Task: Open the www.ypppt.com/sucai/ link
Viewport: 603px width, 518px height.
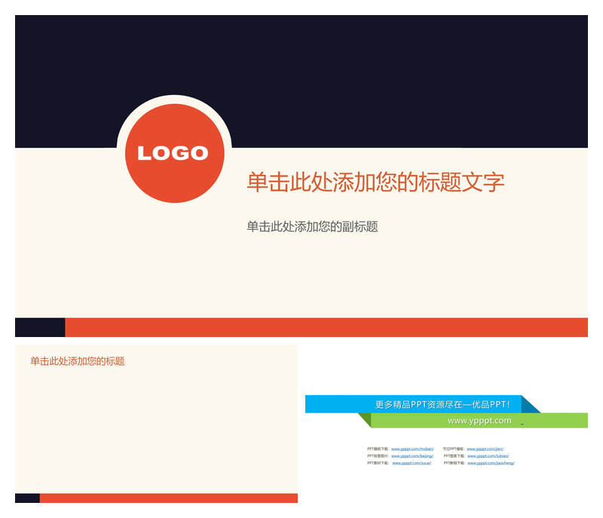Action: pyautogui.click(x=412, y=463)
